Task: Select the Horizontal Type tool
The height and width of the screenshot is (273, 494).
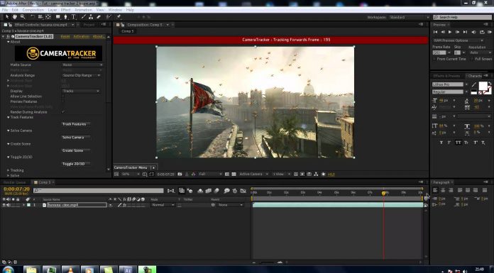Action: pos(73,17)
